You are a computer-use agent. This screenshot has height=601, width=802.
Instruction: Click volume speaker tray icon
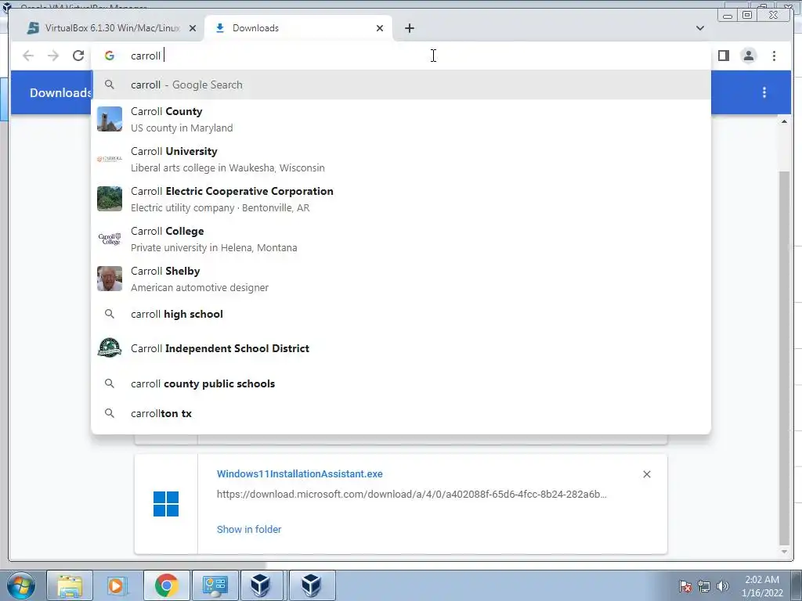coord(723,586)
